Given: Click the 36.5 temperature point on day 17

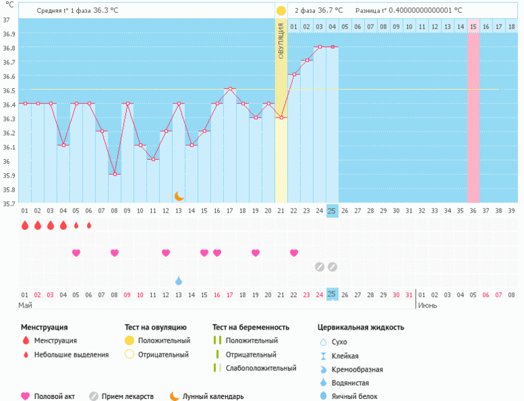Looking at the screenshot, I should (x=230, y=89).
